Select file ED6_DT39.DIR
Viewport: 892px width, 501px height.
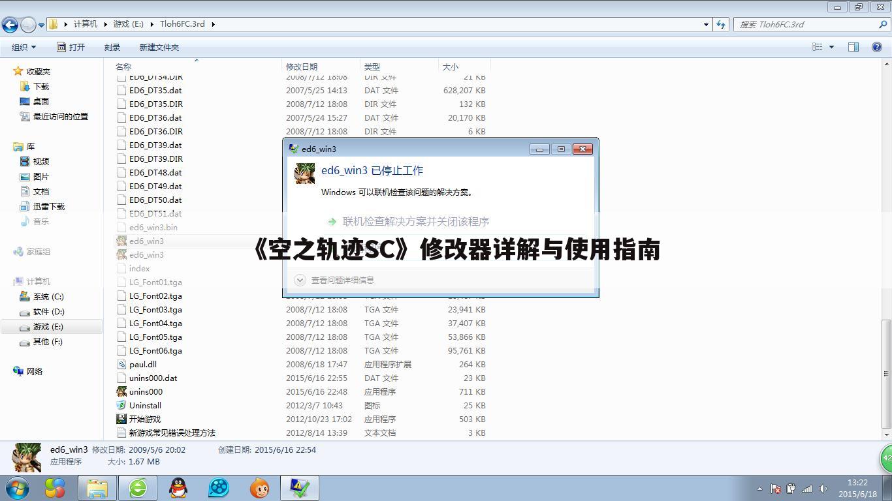coord(155,159)
